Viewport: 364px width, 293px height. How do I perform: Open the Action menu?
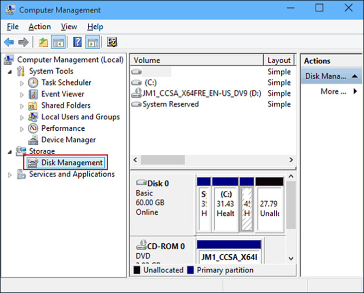(x=39, y=27)
